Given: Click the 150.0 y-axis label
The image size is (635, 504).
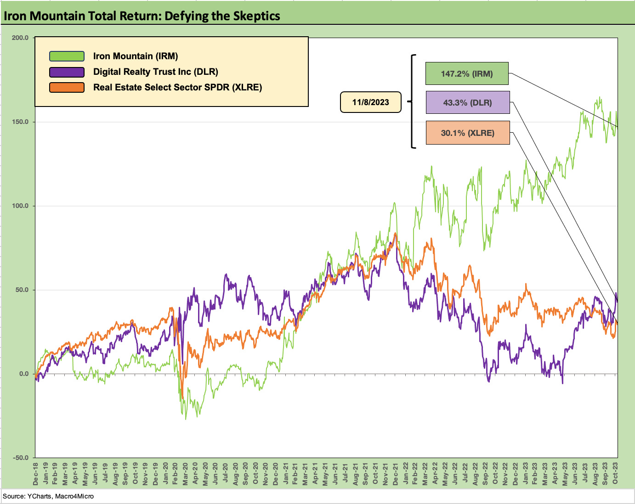Looking at the screenshot, I should tap(20, 122).
